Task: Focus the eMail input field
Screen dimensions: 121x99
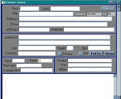Action: pos(90,70)
